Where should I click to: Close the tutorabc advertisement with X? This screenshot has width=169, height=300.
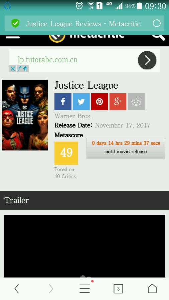pos(13,68)
